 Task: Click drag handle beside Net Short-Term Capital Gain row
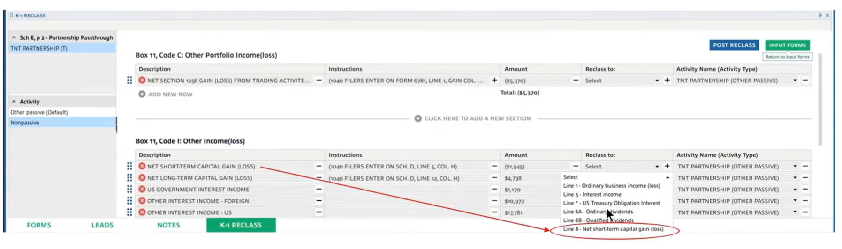[129, 166]
